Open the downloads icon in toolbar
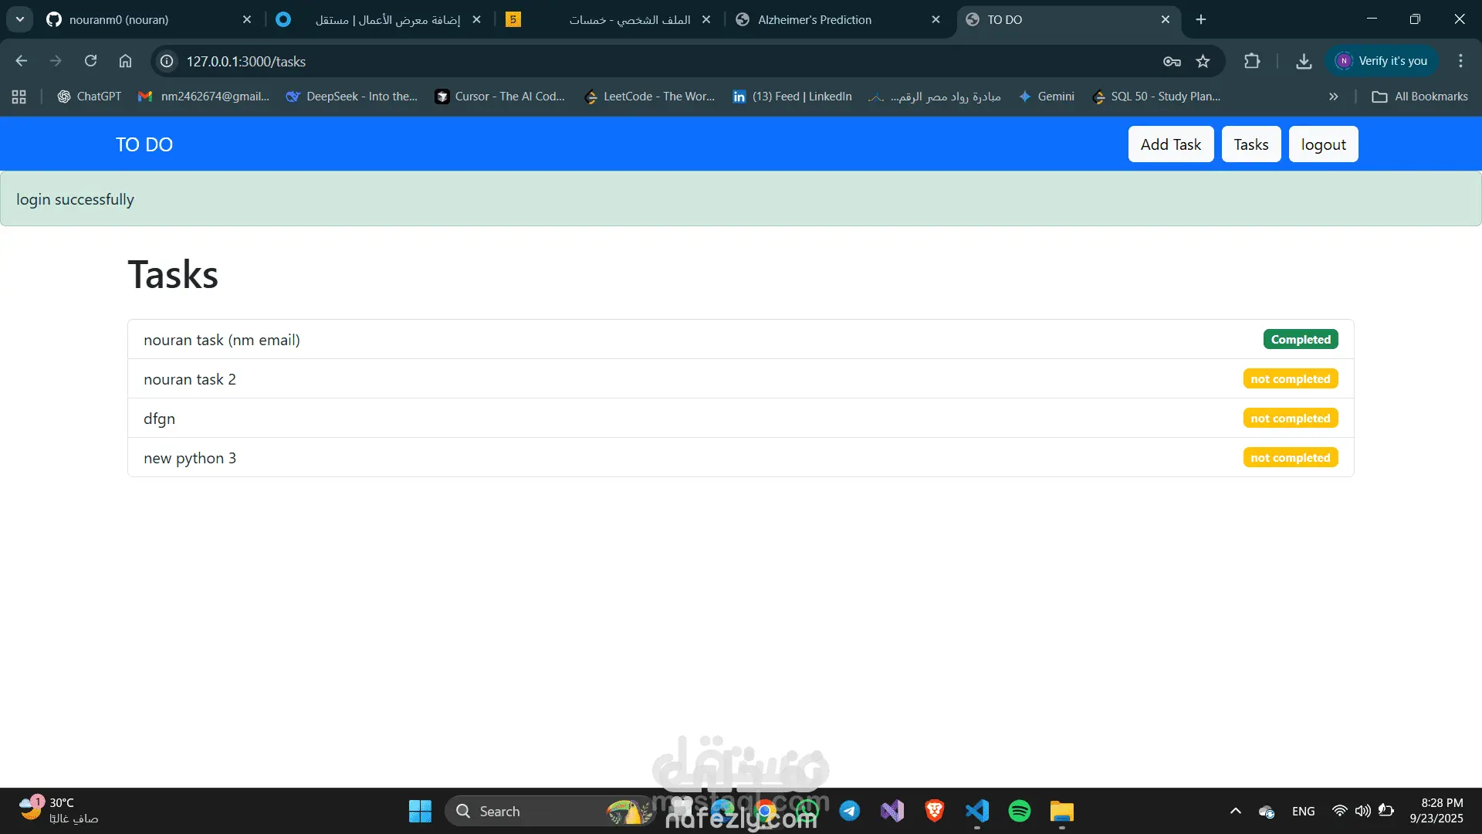The width and height of the screenshot is (1482, 834). click(x=1304, y=61)
